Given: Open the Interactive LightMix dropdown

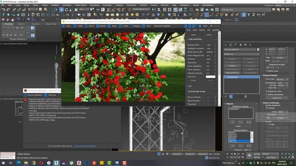Looking at the screenshot, I should pyautogui.click(x=168, y=26).
